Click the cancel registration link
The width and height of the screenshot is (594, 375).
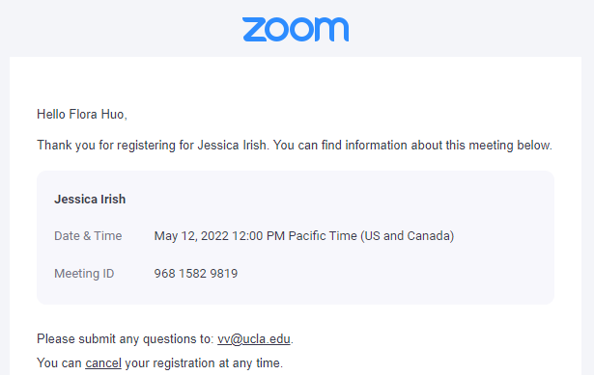pyautogui.click(x=103, y=362)
